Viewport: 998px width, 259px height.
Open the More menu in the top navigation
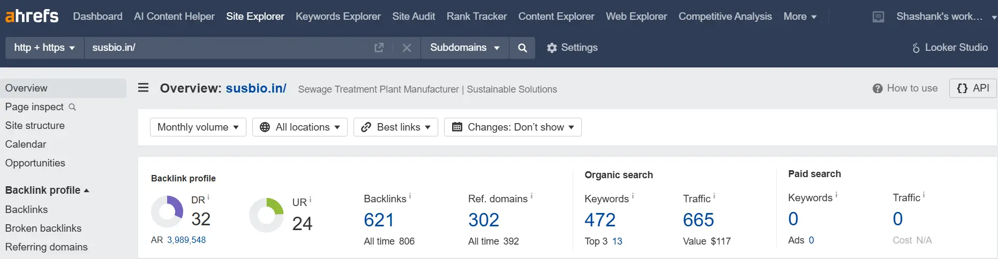click(x=800, y=16)
